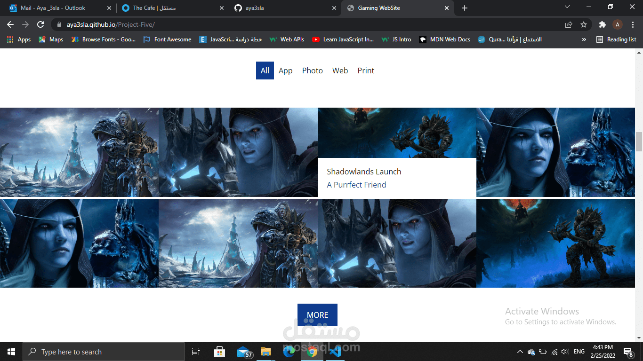Open the Apps bookmark shortcut

coord(19,39)
